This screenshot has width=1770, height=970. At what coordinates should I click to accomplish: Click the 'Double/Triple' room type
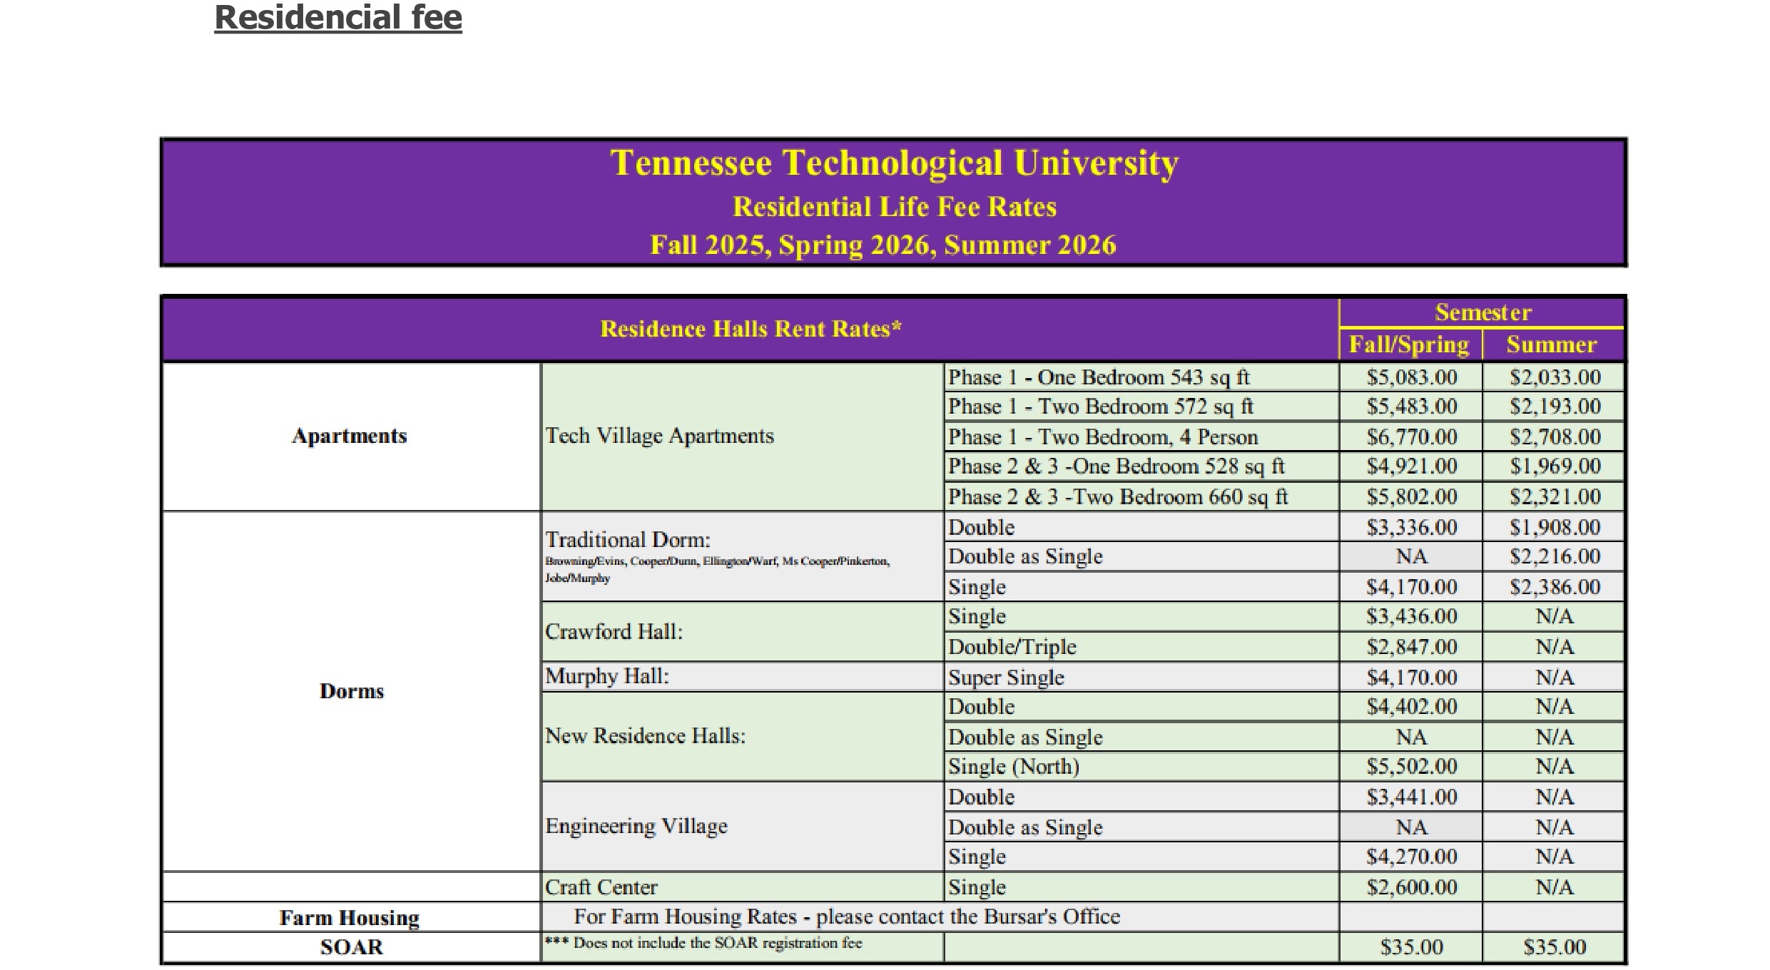1012,647
